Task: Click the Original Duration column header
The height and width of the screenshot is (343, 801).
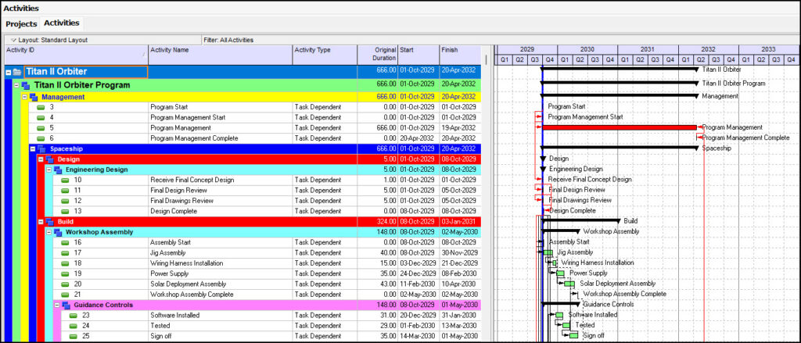Action: click(x=378, y=55)
